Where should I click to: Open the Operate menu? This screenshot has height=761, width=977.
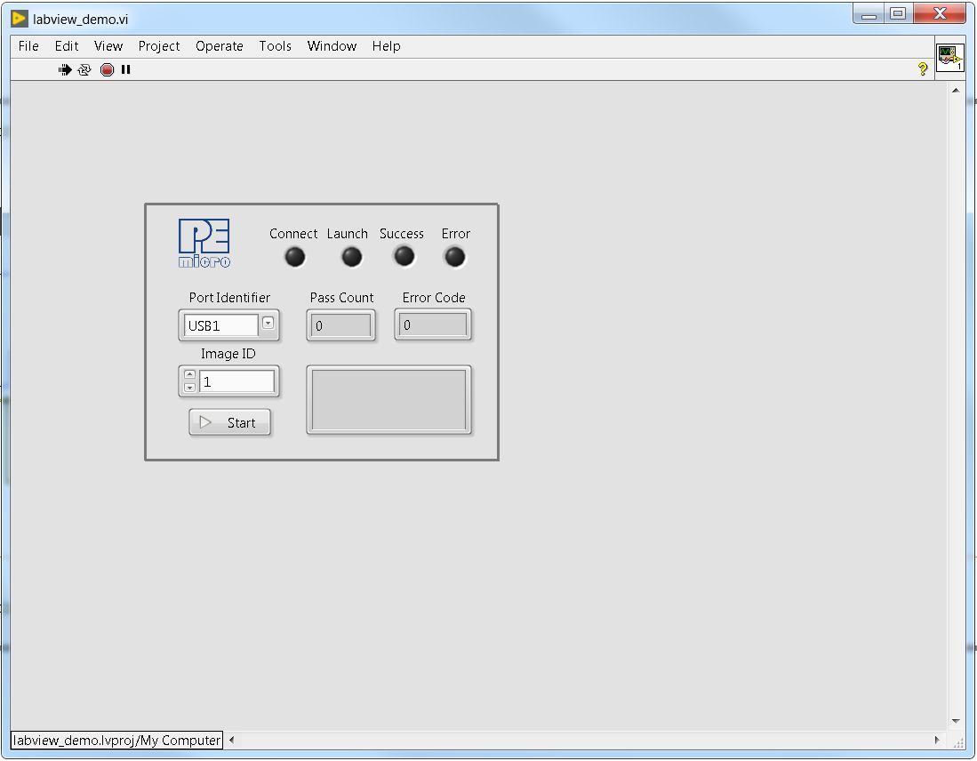click(x=220, y=46)
